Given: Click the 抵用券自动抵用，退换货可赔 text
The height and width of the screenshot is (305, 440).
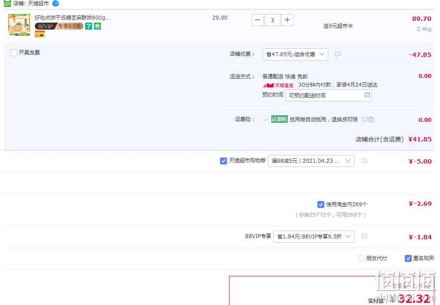Looking at the screenshot, I should point(323,120).
